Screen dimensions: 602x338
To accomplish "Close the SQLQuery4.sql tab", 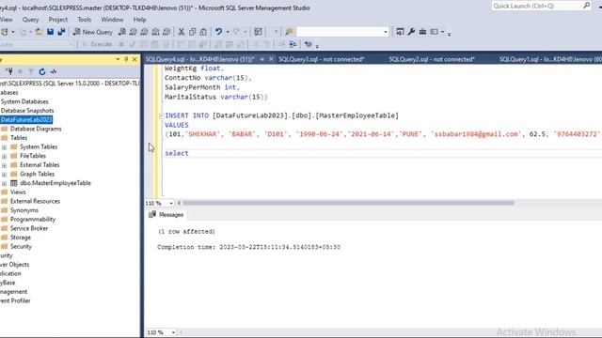I will (x=271, y=59).
